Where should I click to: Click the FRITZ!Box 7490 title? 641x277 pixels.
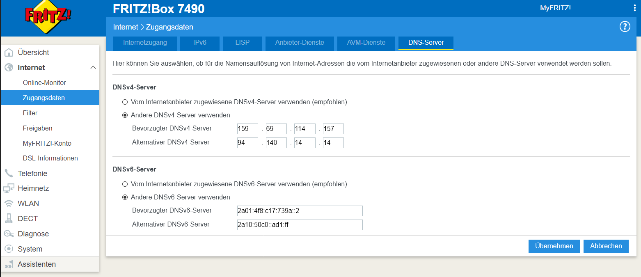point(159,9)
